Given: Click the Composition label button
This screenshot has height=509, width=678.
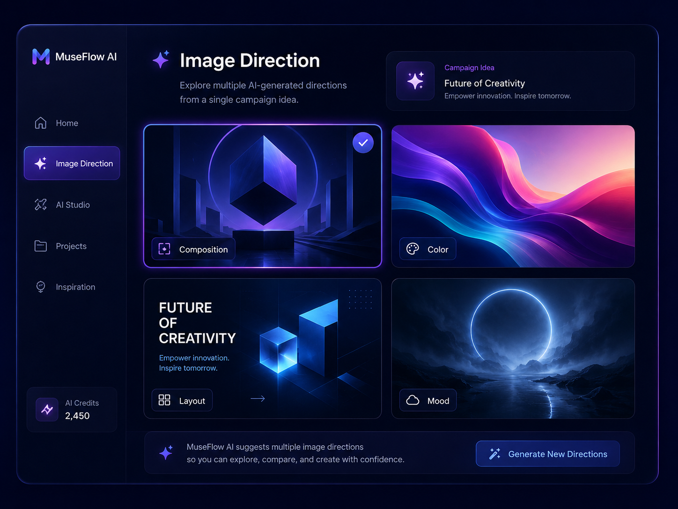Looking at the screenshot, I should pyautogui.click(x=193, y=249).
